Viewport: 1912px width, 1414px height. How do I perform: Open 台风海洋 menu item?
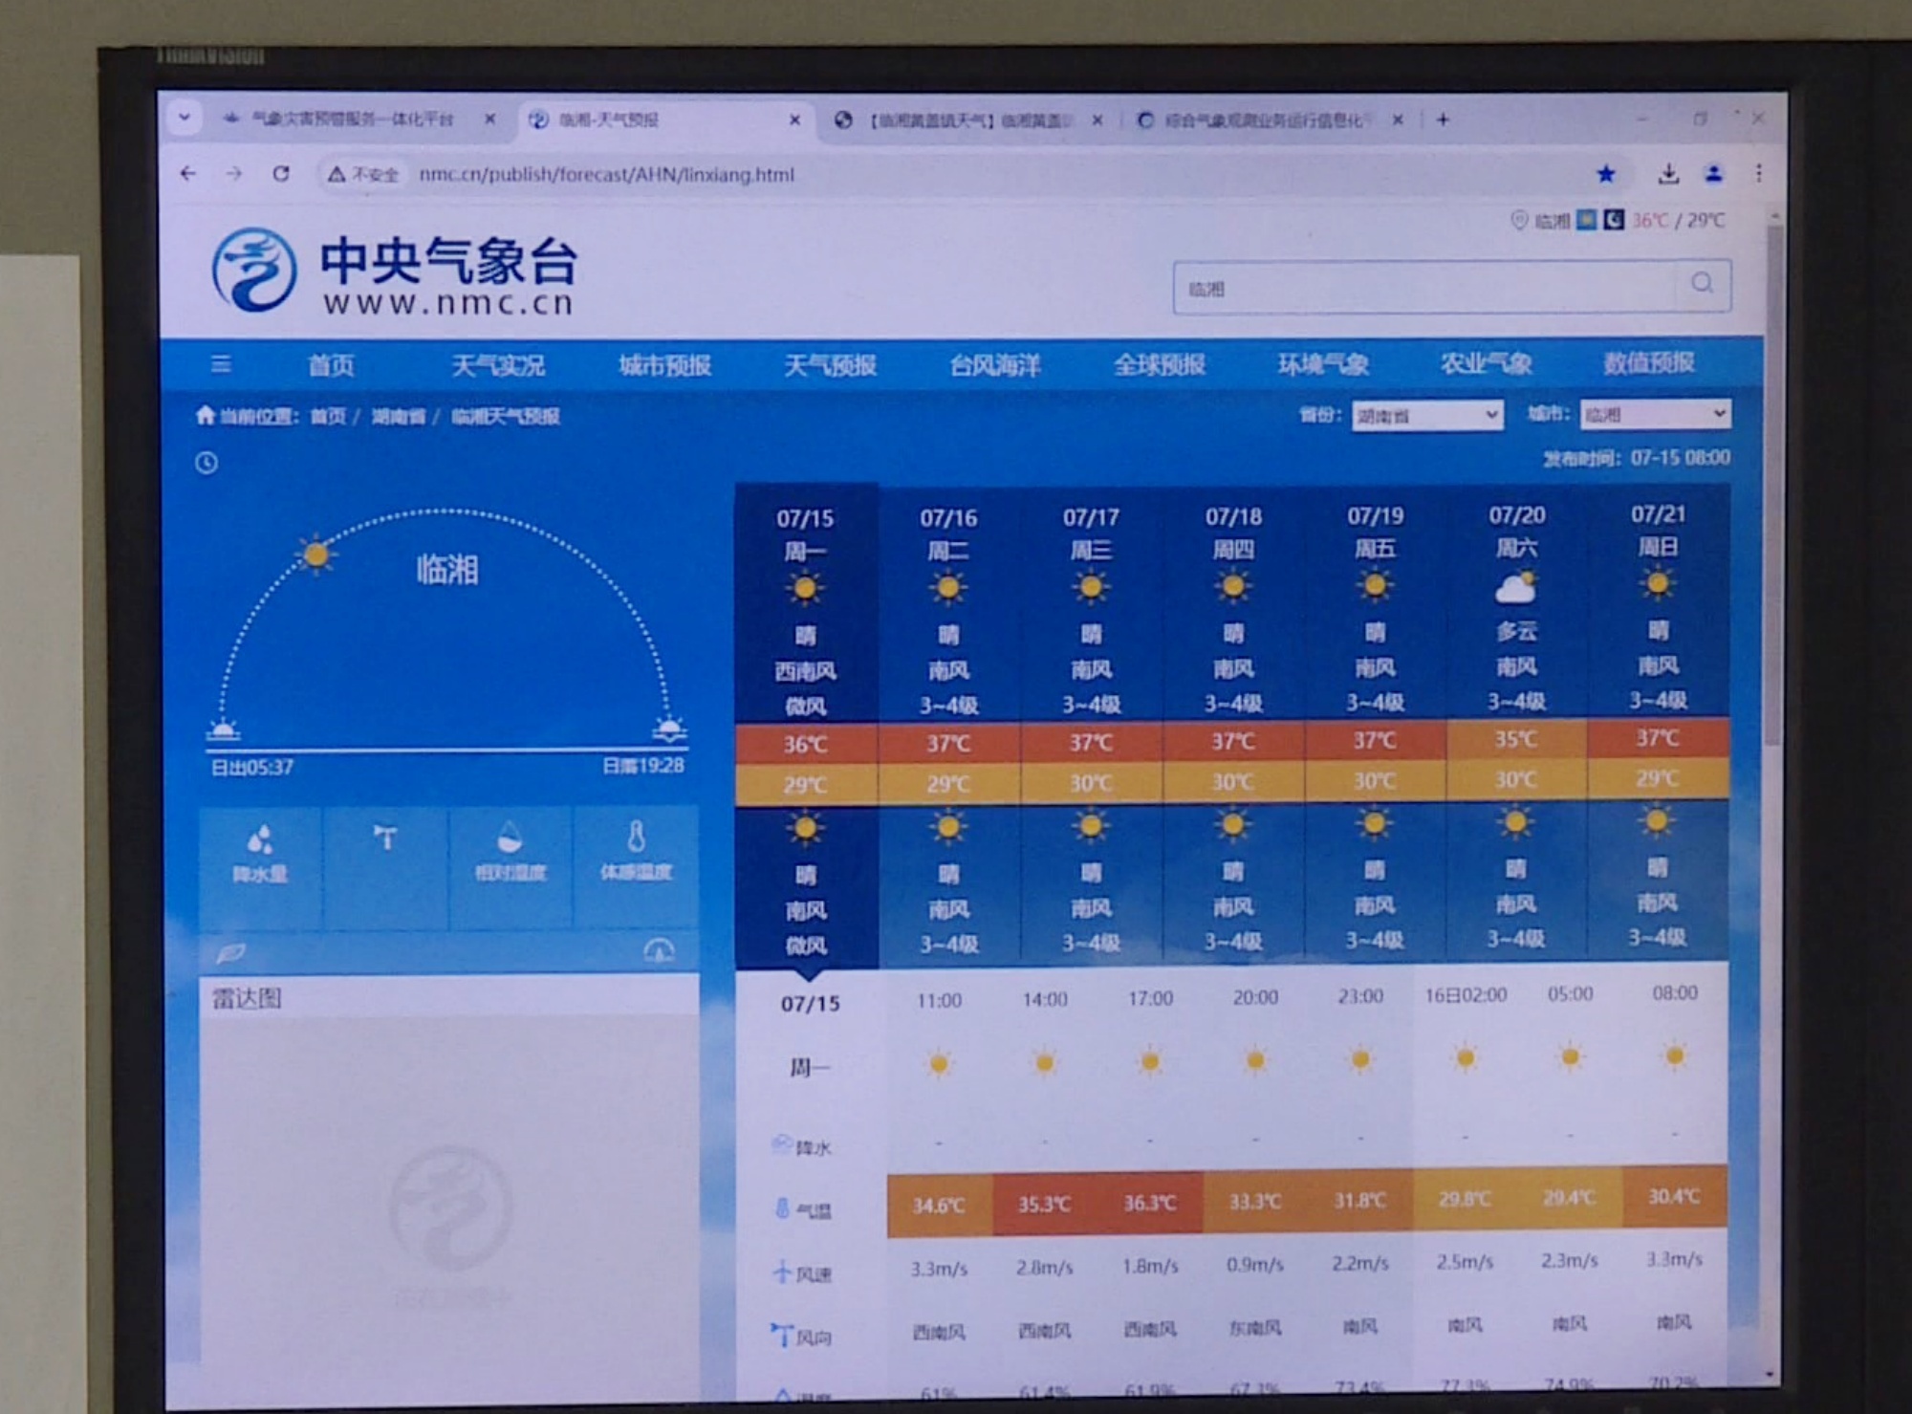click(995, 364)
